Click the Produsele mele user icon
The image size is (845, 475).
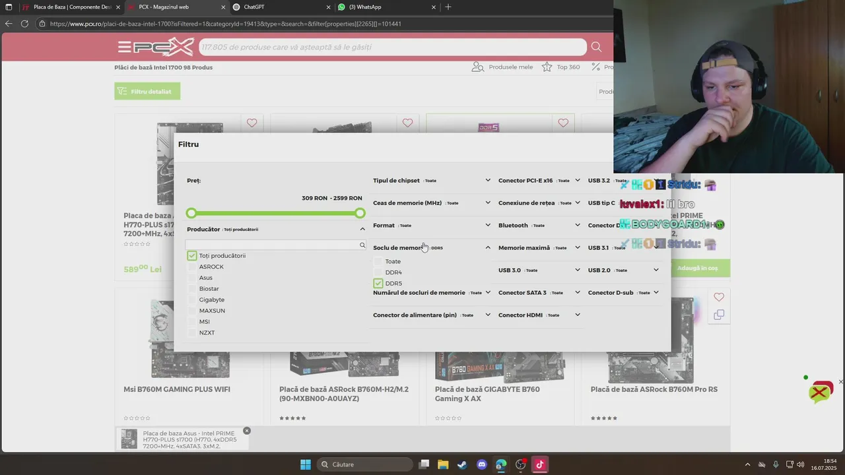pyautogui.click(x=478, y=67)
